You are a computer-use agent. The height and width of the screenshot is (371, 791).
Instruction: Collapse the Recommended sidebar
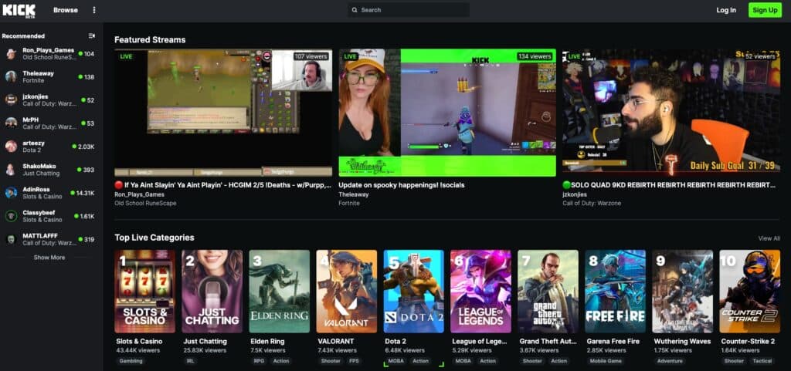(x=91, y=35)
